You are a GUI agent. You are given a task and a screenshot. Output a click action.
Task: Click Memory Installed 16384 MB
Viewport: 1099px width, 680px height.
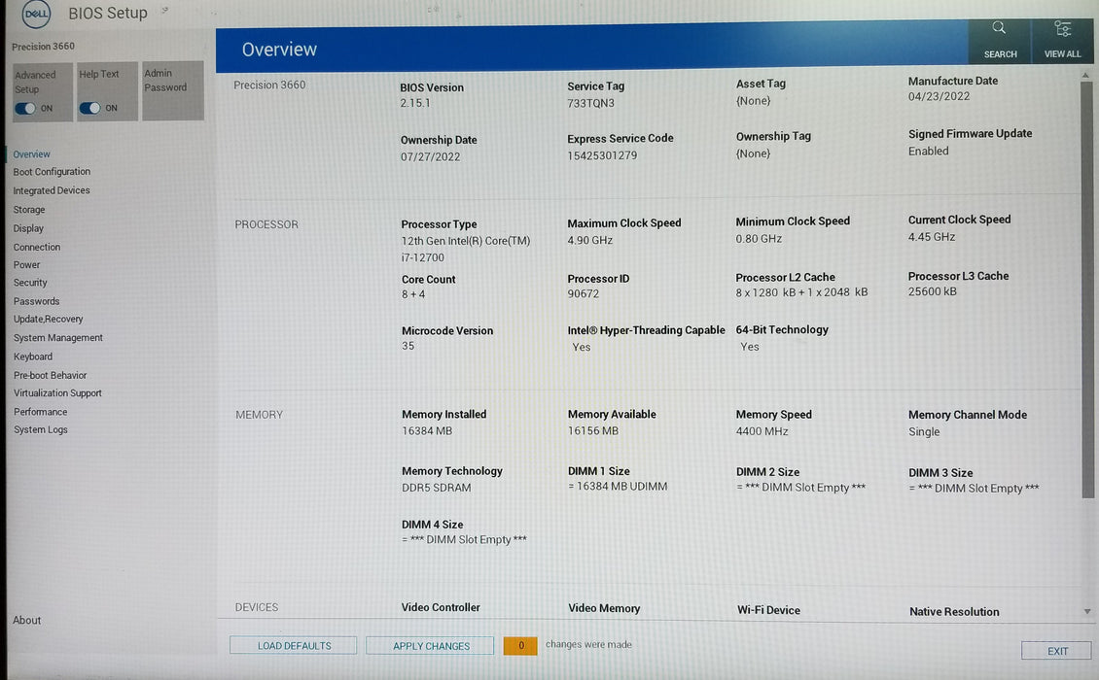pyautogui.click(x=427, y=431)
